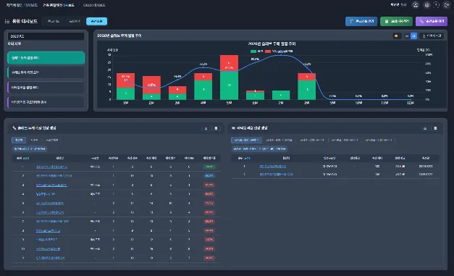The image size is (454, 276).
Task: Click the green bar for 7월
Action: pyautogui.click(x=281, y=95)
